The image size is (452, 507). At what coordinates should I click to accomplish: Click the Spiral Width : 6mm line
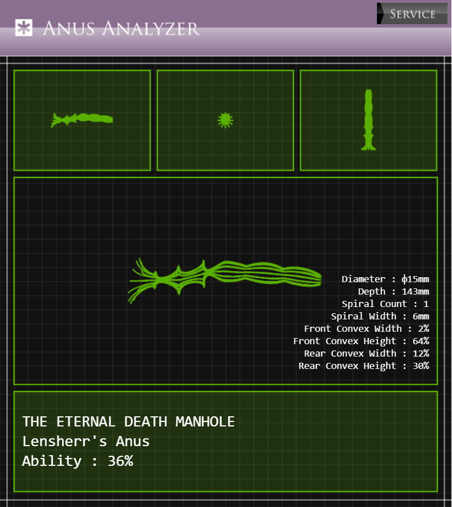pyautogui.click(x=380, y=316)
